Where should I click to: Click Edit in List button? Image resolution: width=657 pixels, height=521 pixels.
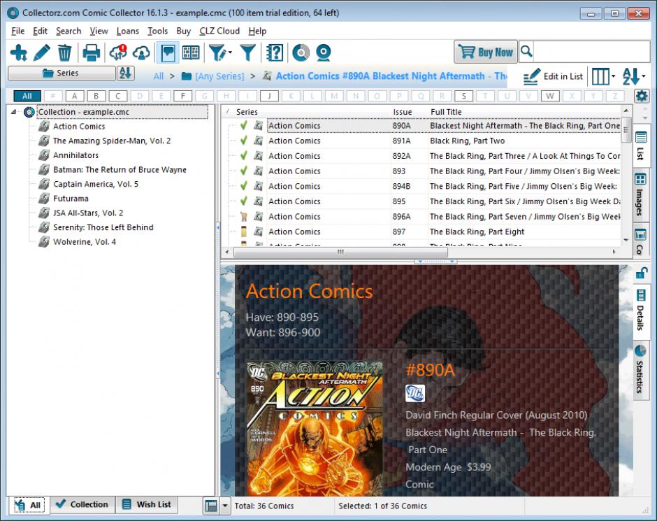[553, 76]
